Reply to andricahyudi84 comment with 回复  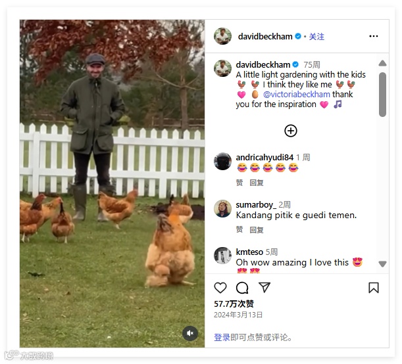pos(257,183)
